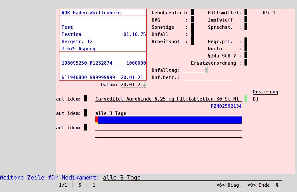297x192 pixels.
Task: Click the 'alle 3 Tage' medication line
Action: point(169,113)
